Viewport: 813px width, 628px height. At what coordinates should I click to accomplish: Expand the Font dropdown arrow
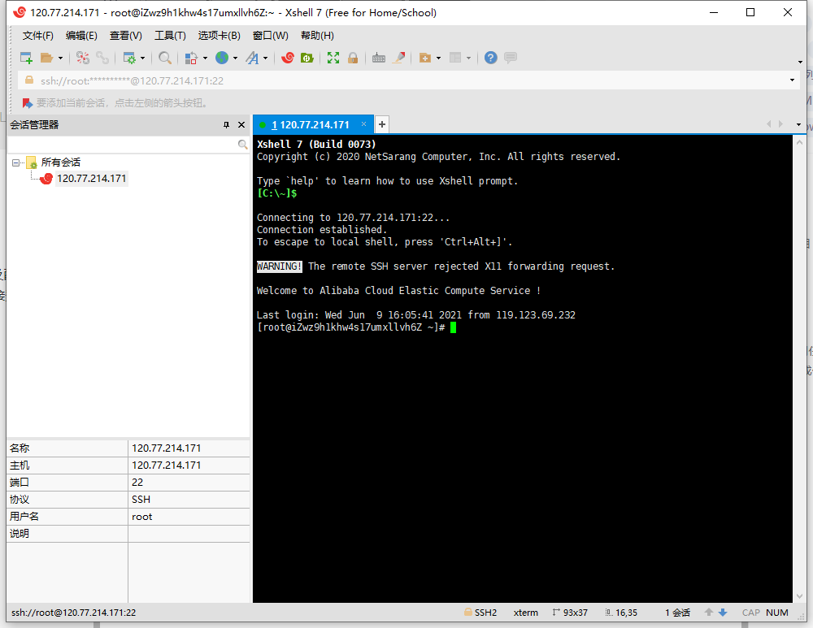point(266,58)
